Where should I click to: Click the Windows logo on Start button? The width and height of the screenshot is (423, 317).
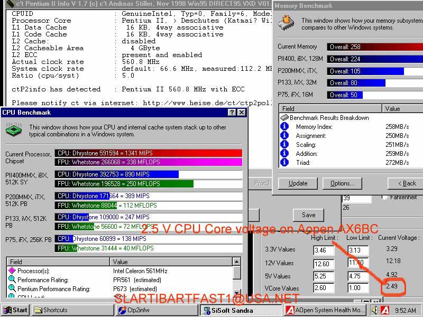pos(7,310)
